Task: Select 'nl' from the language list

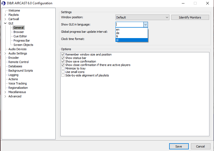Action: [132, 40]
